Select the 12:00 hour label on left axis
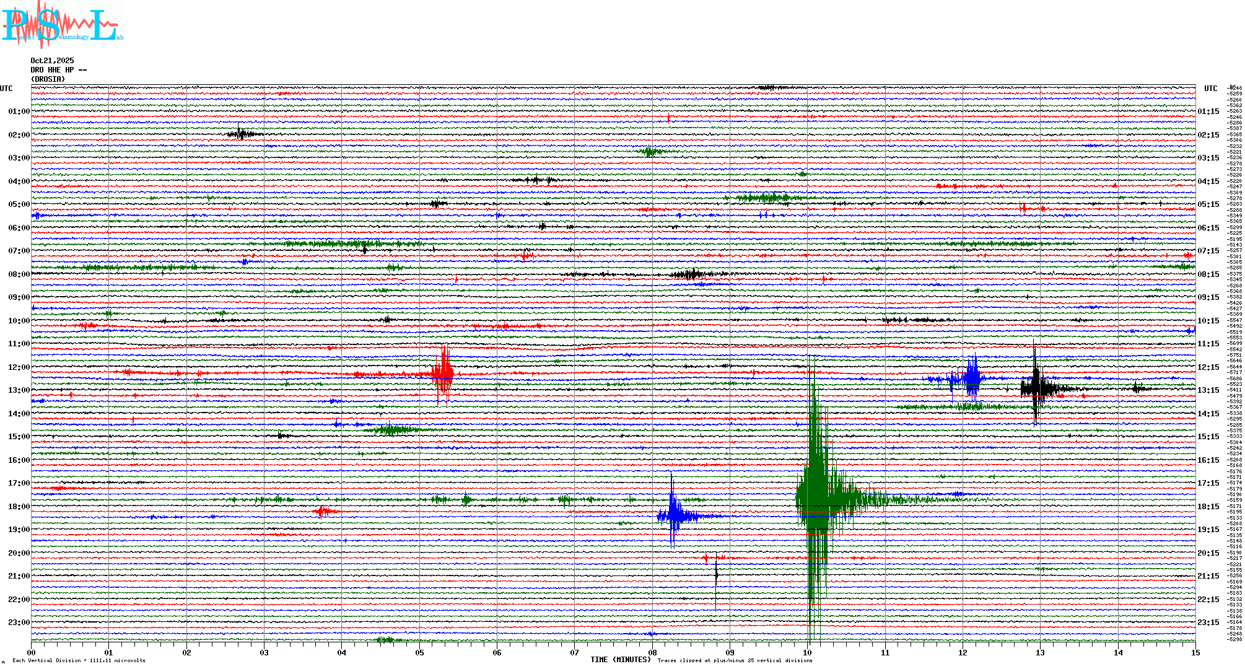The image size is (1245, 669). (x=19, y=367)
